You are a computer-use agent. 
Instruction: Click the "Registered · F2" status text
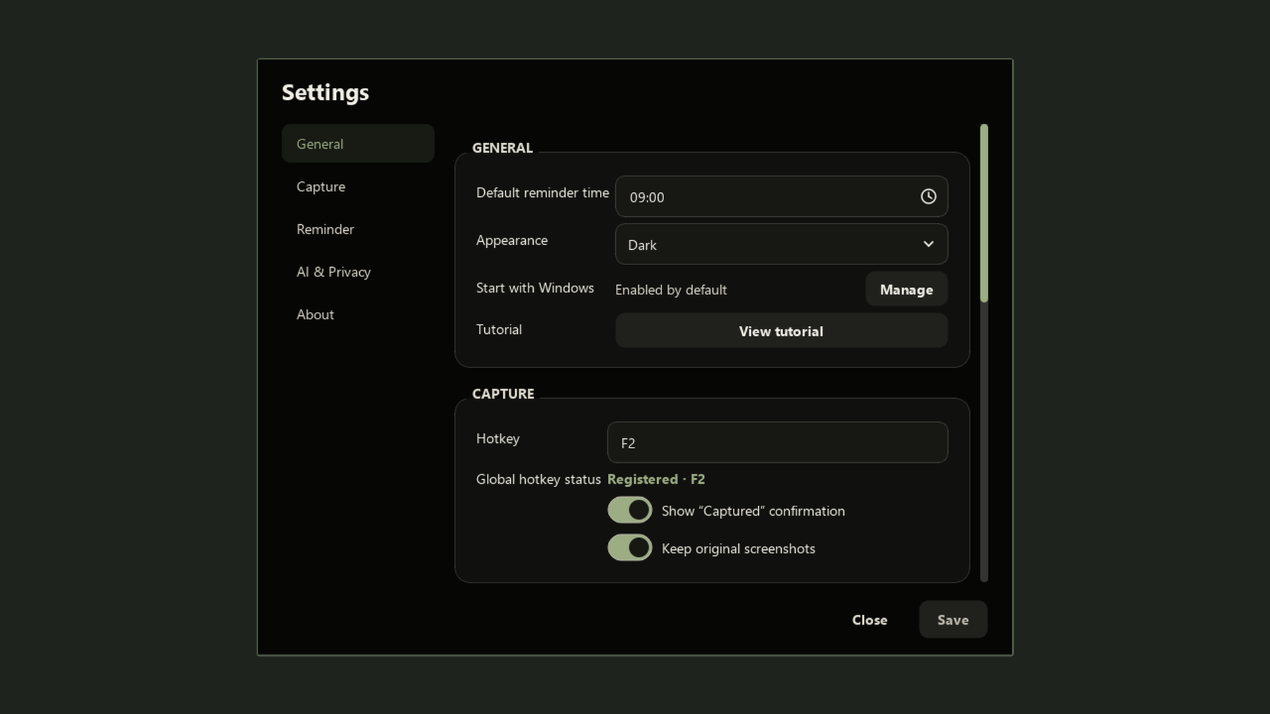[x=656, y=479]
